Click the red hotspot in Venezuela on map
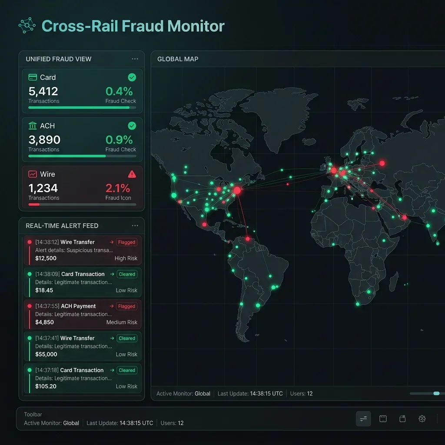The width and height of the screenshot is (445, 445). (248, 239)
